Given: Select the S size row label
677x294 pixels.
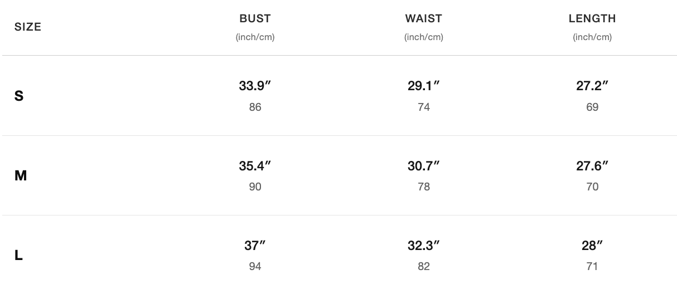Looking at the screenshot, I should [19, 96].
